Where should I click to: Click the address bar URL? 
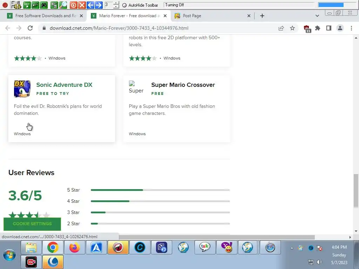click(119, 28)
